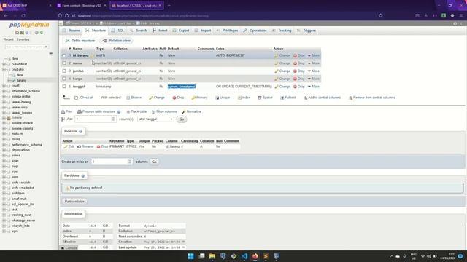Click the database filter search box

[27, 47]
